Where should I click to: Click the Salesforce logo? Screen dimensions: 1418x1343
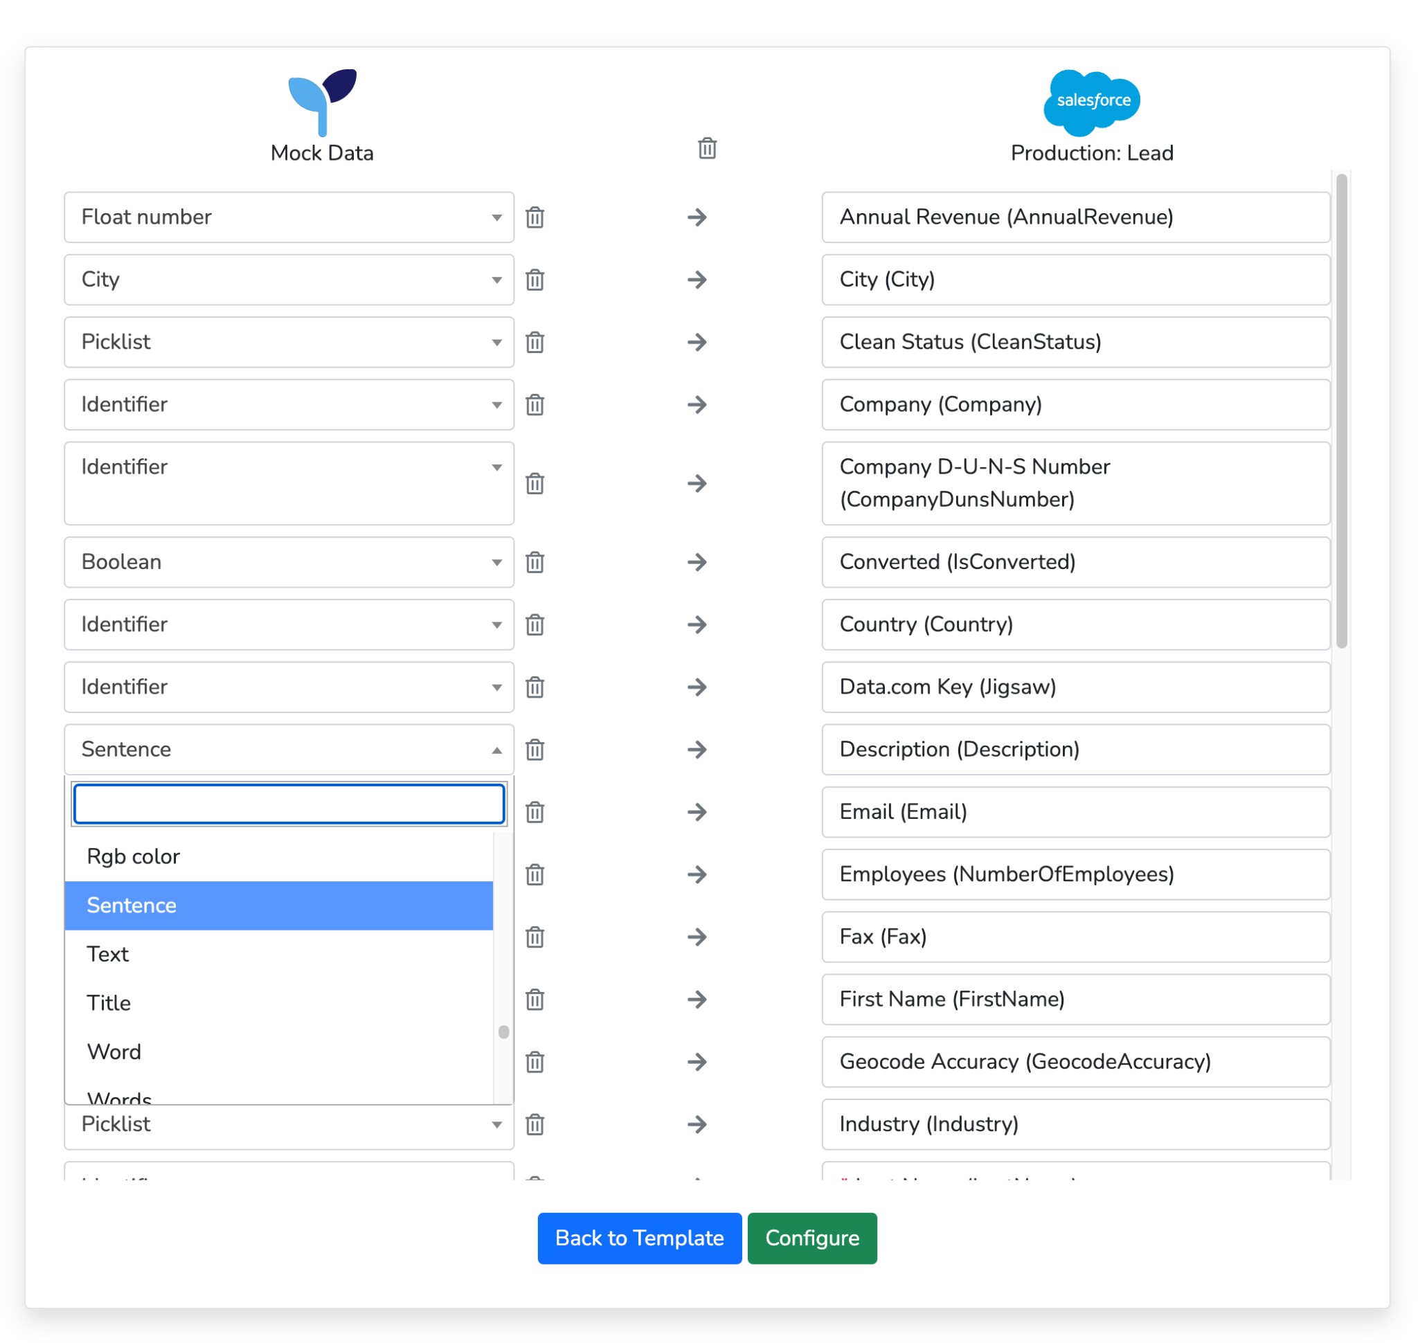point(1091,102)
